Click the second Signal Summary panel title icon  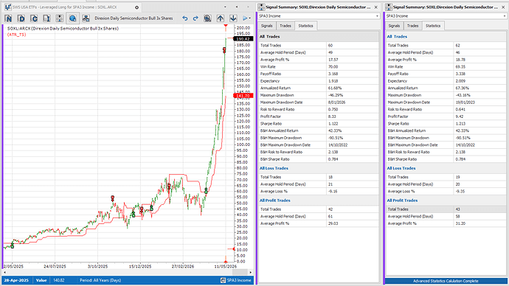[x=389, y=7]
